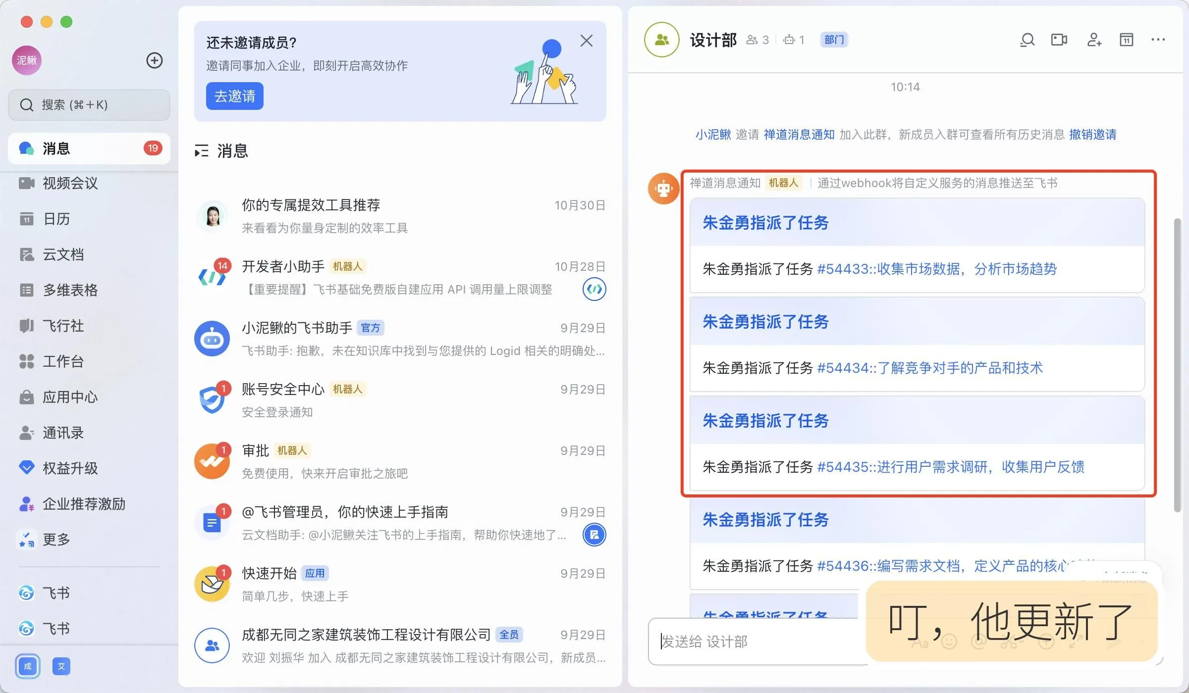Open the 审批 conversation
The width and height of the screenshot is (1189, 693).
400,462
